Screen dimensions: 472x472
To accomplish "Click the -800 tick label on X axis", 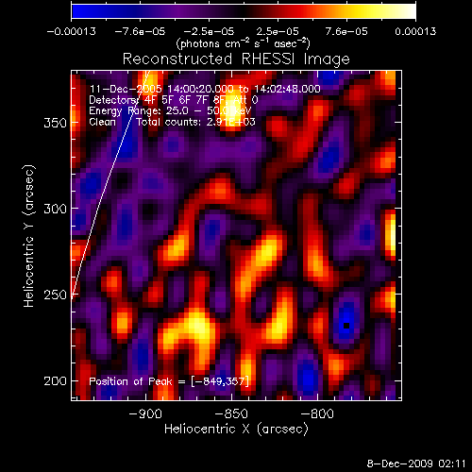I will [317, 413].
